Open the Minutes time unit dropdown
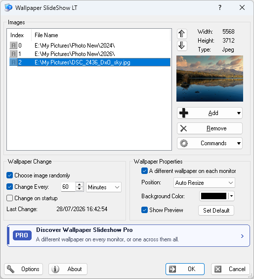 pyautogui.click(x=104, y=187)
